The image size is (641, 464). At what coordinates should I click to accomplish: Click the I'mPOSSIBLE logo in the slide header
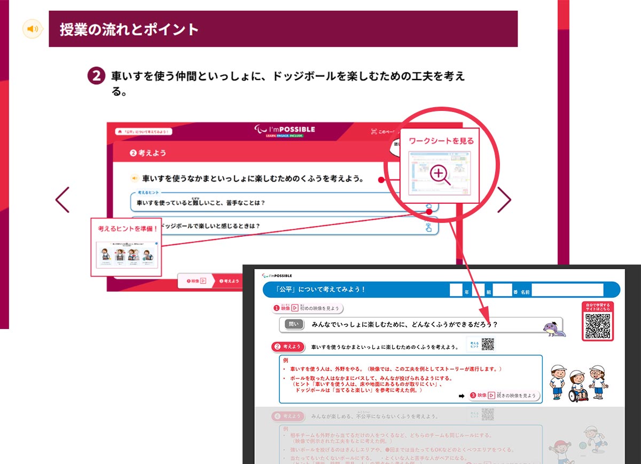coord(285,131)
